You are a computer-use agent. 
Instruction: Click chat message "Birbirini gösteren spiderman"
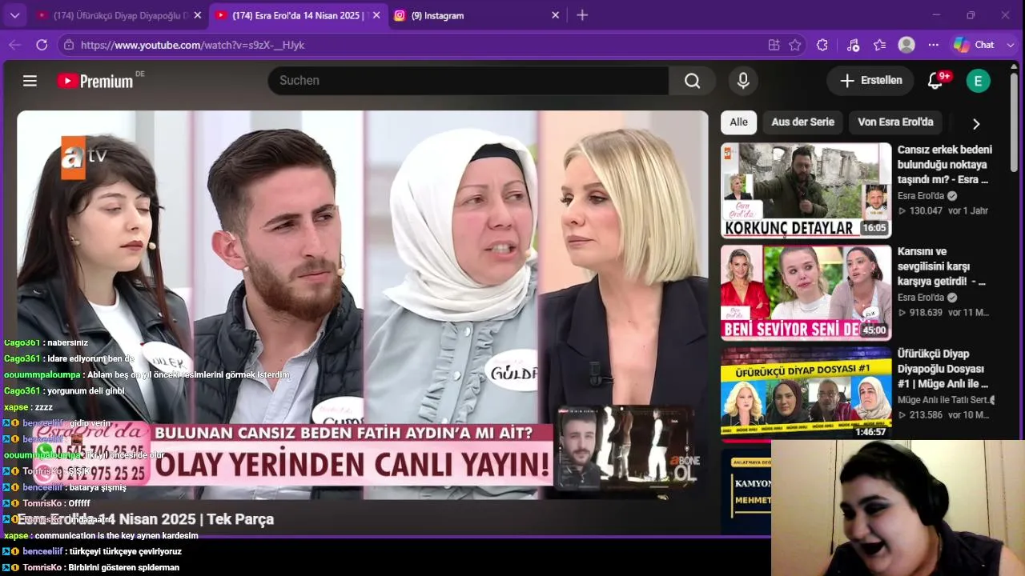[x=123, y=567]
